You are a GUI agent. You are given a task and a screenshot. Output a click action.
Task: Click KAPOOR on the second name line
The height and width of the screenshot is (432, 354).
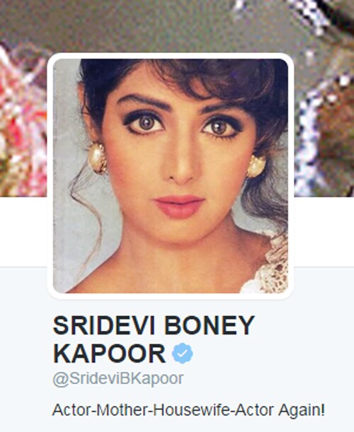pyautogui.click(x=109, y=354)
